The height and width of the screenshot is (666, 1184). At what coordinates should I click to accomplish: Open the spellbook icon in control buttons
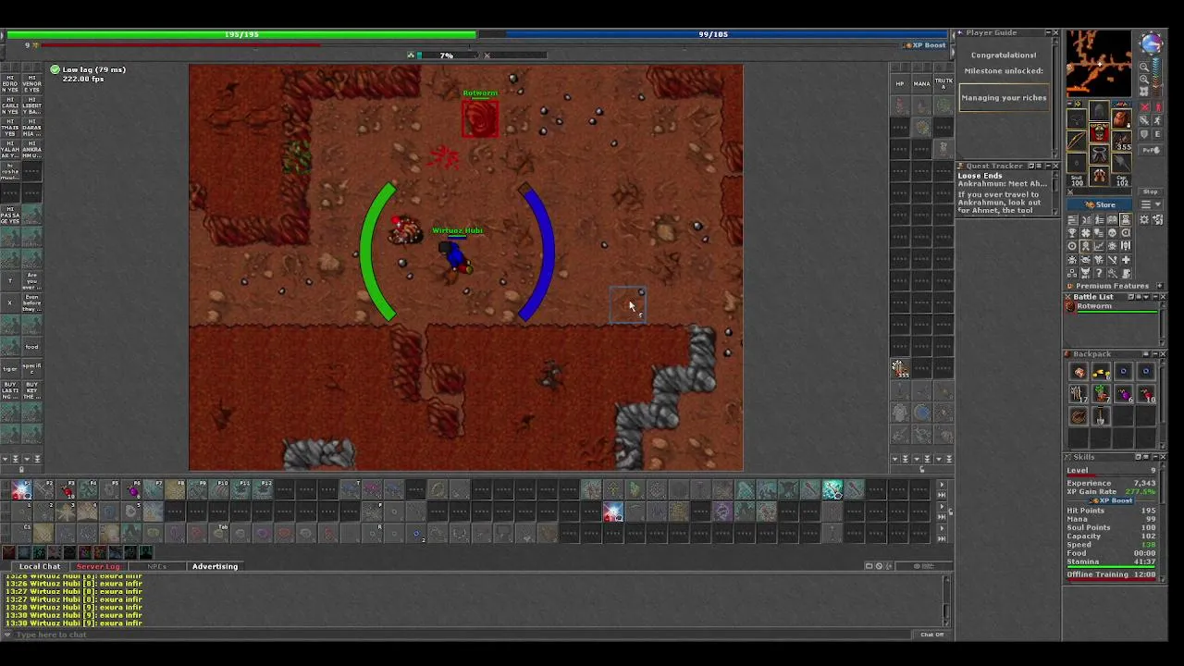tap(1112, 219)
